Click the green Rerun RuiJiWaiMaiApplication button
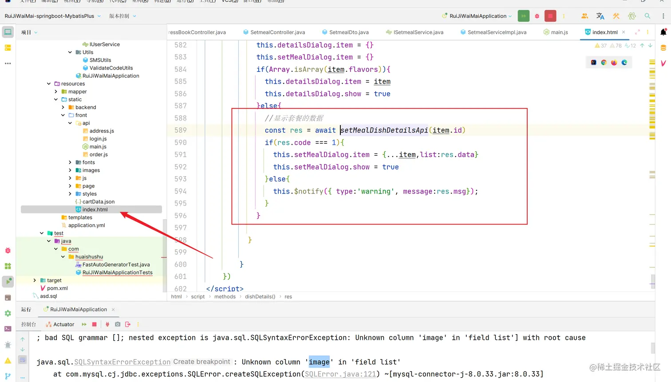 [x=523, y=16]
